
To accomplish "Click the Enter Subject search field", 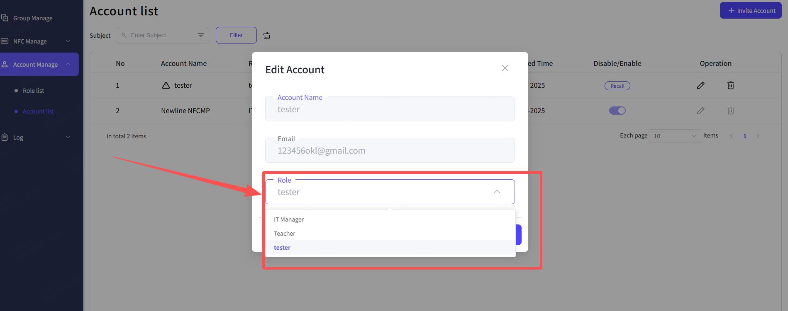I will pos(162,35).
